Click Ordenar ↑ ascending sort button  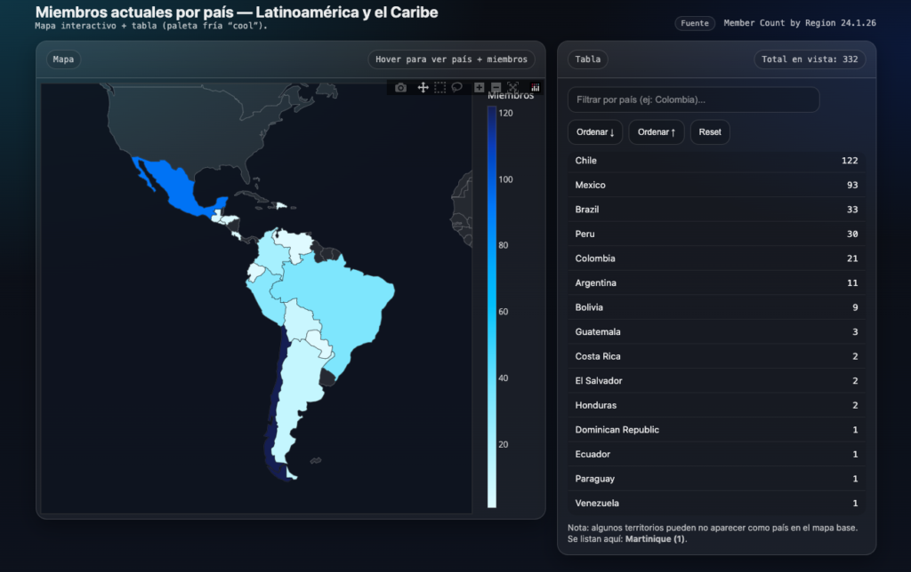(x=657, y=132)
